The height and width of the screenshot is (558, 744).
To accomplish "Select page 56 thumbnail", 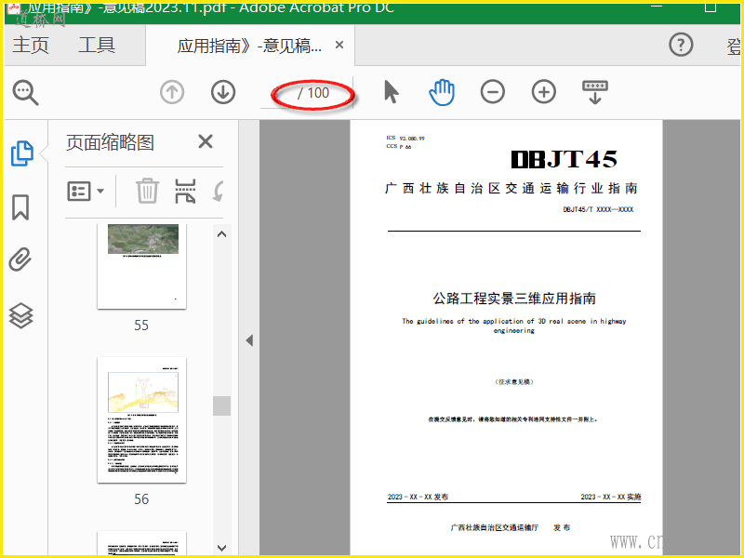I will coord(142,420).
